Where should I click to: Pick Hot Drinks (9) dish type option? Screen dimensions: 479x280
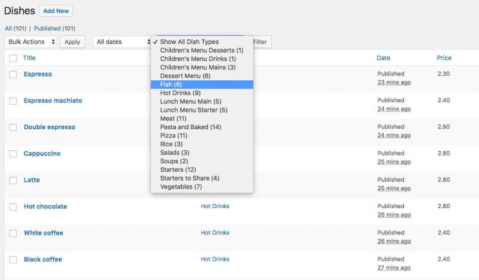(x=202, y=93)
